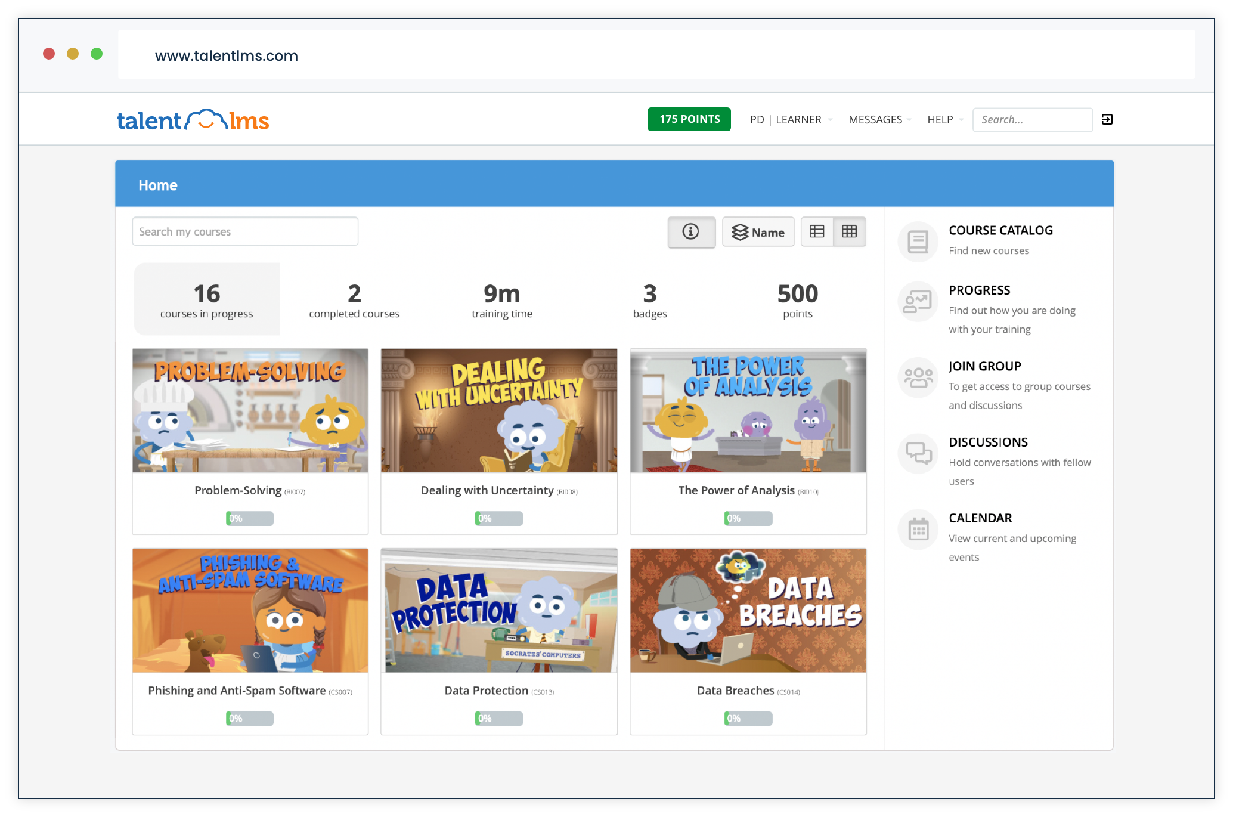Click the Progress icon
This screenshot has width=1233, height=817.
(918, 302)
